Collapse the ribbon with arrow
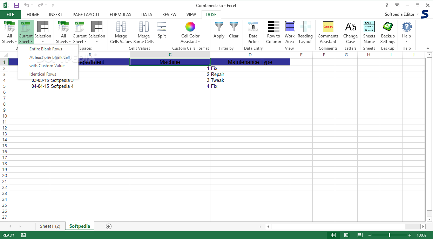 [428, 48]
